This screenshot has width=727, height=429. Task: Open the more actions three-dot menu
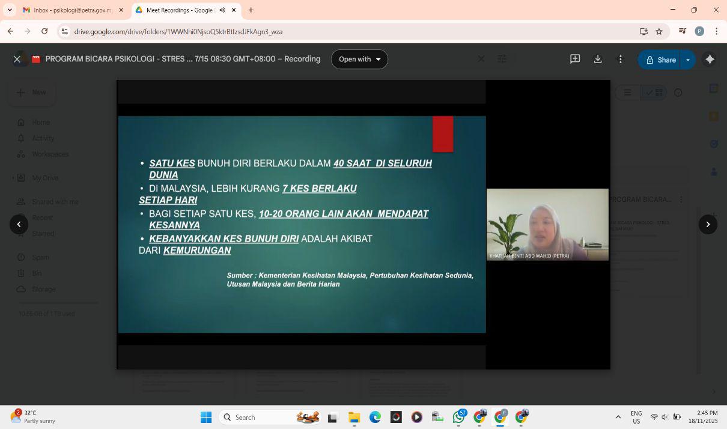pos(621,59)
